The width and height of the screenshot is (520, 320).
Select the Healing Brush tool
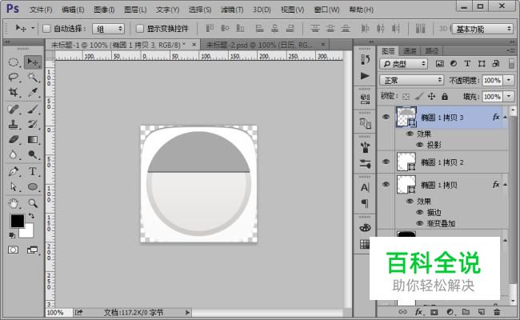[14, 109]
